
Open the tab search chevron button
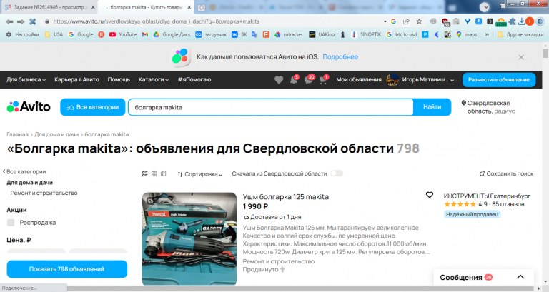coord(485,6)
